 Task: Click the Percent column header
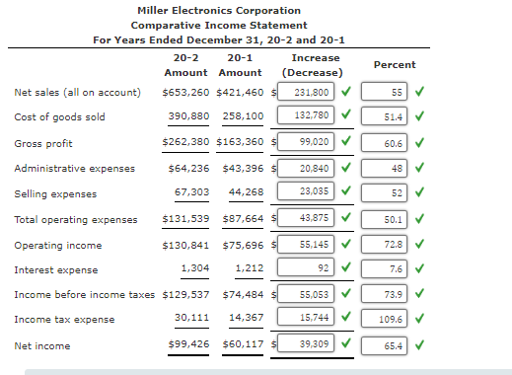[x=395, y=65]
